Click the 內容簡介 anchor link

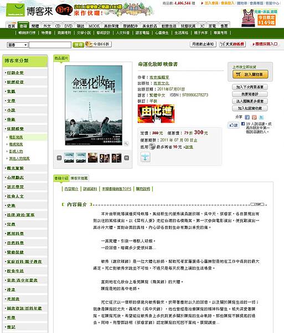point(71,189)
